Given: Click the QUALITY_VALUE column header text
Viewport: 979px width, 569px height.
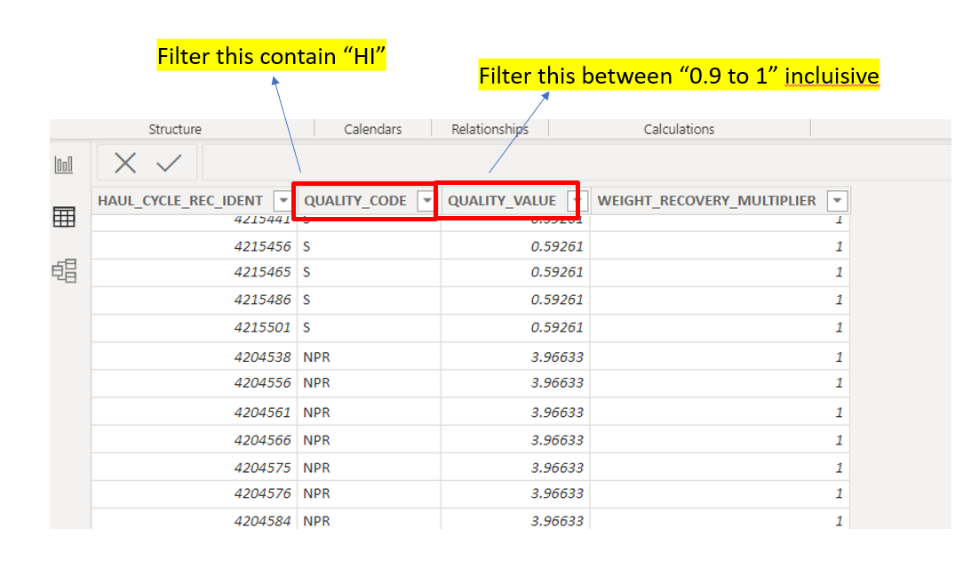Looking at the screenshot, I should pyautogui.click(x=501, y=201).
